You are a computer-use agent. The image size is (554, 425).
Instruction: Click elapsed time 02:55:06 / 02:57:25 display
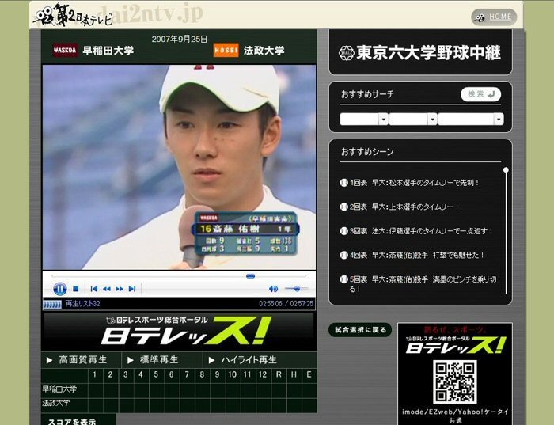(x=286, y=303)
